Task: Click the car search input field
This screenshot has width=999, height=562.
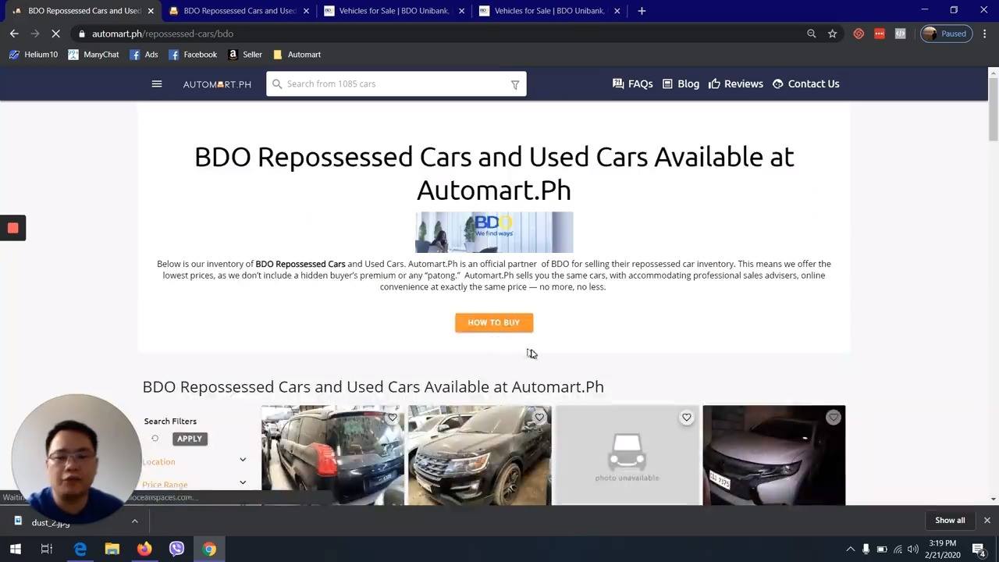Action: 396,84
